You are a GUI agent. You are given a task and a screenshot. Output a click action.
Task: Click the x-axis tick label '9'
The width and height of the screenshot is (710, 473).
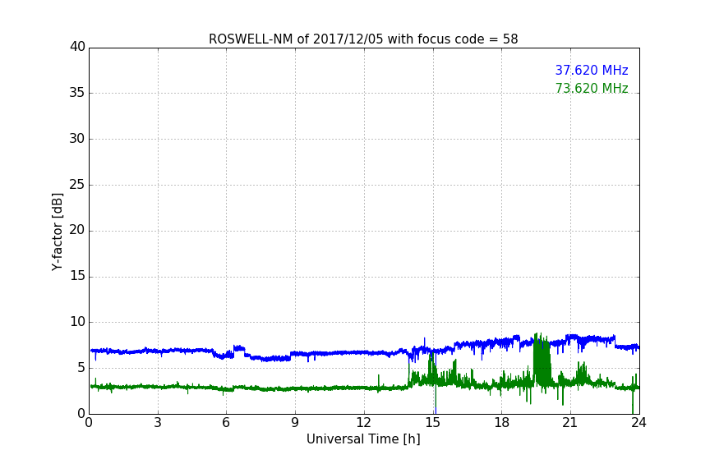(295, 423)
